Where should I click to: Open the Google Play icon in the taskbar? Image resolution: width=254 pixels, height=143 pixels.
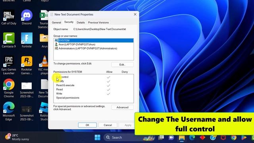(x=244, y=137)
